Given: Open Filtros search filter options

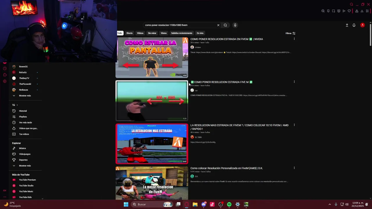Looking at the screenshot, I should (290, 33).
